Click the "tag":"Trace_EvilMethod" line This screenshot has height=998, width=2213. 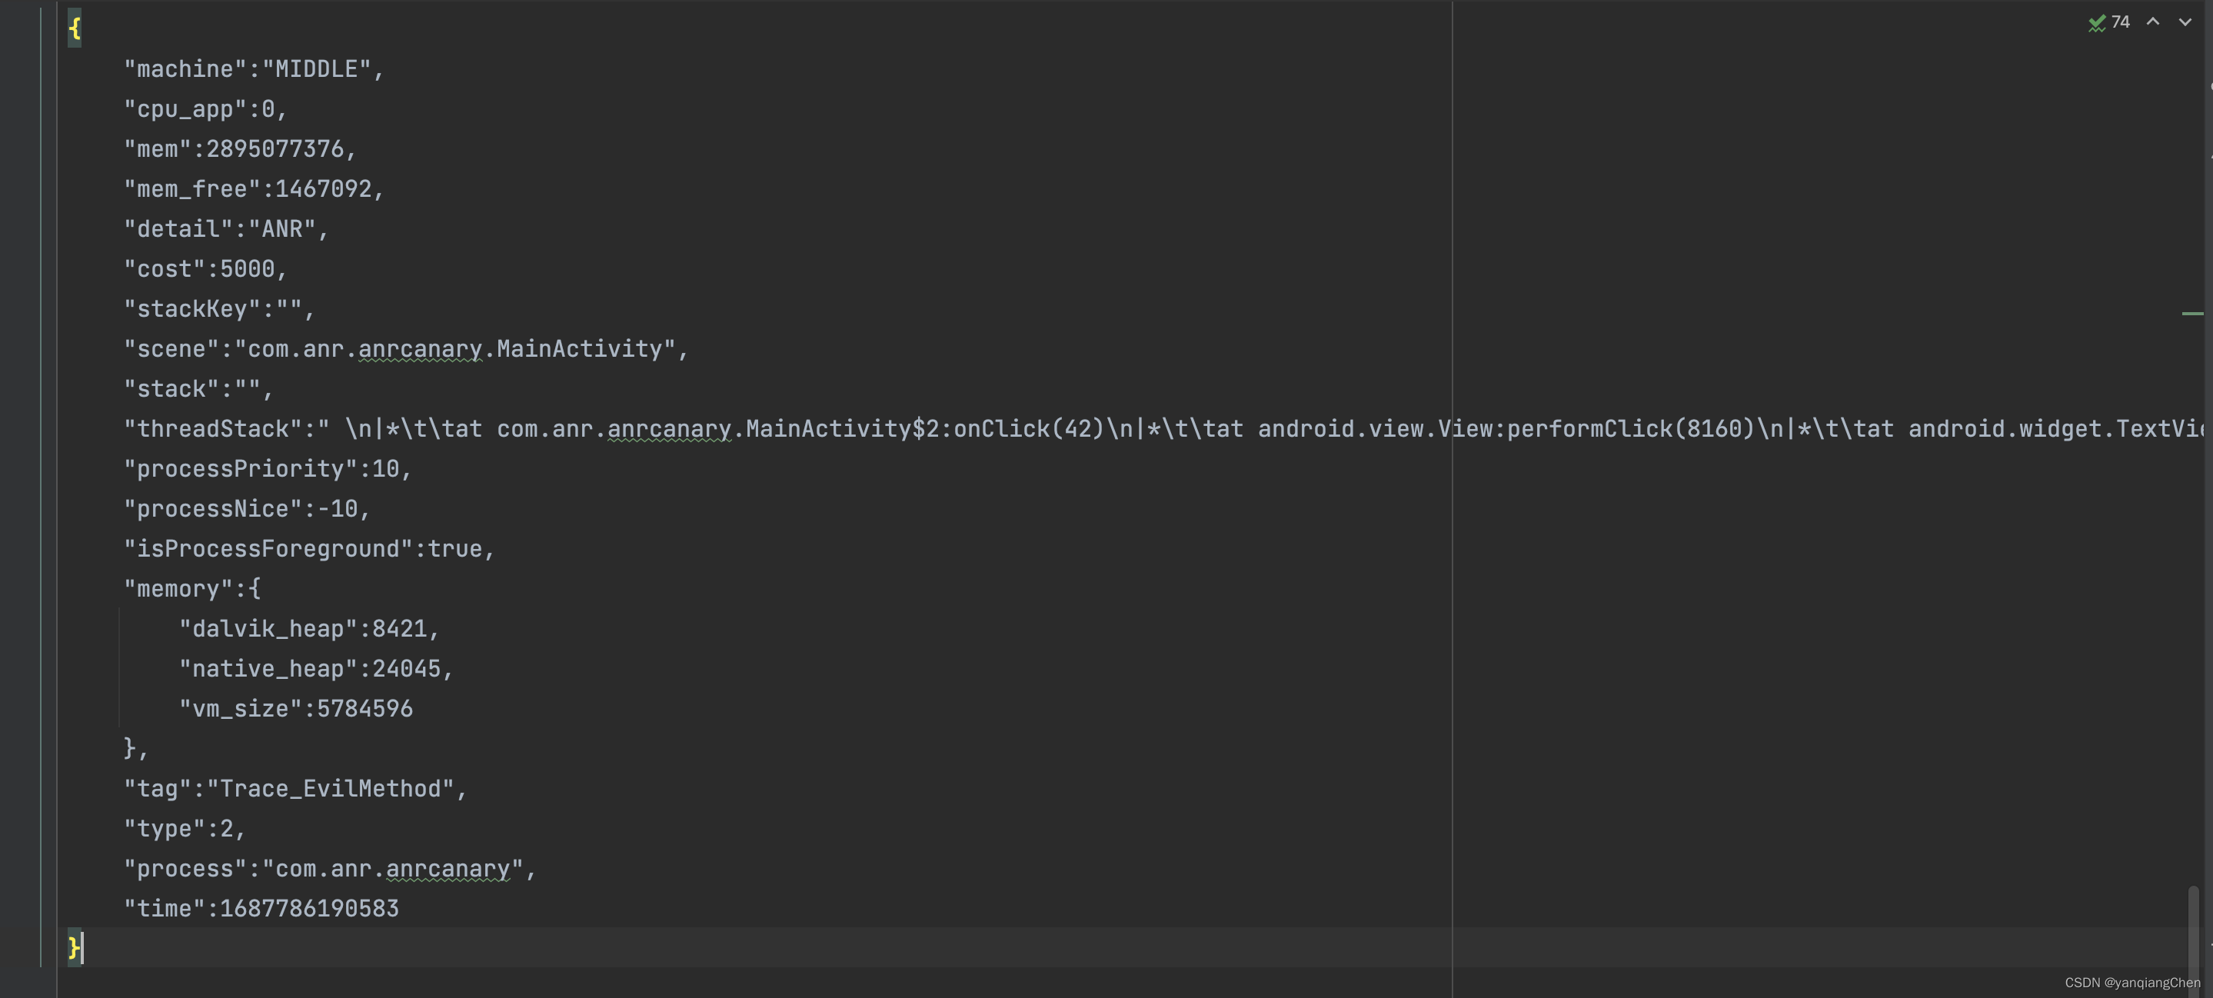point(295,788)
